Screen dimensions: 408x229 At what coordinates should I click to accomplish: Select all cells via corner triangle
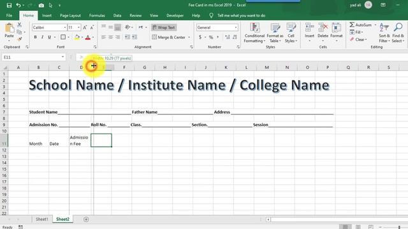(4, 67)
